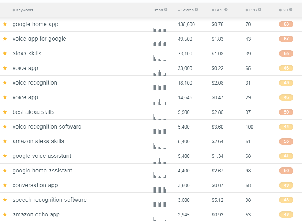Open the help icon beside Search header

(196, 9)
